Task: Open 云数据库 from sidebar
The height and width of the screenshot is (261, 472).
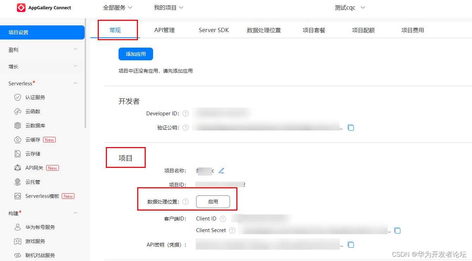Action: [x=35, y=126]
